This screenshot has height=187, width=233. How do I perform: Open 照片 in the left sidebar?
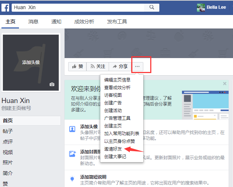tap(8, 163)
